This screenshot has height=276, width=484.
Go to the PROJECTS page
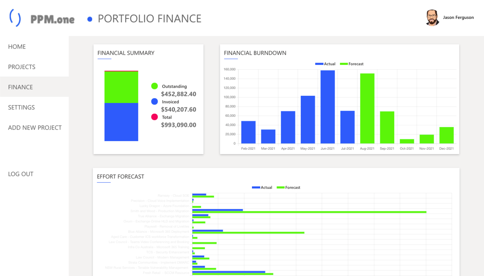pos(22,67)
